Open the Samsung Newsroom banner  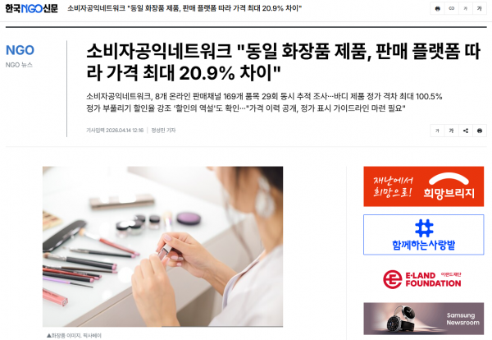pos(424,319)
